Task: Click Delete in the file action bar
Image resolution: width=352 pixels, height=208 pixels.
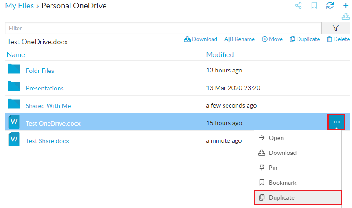Action: pyautogui.click(x=338, y=39)
